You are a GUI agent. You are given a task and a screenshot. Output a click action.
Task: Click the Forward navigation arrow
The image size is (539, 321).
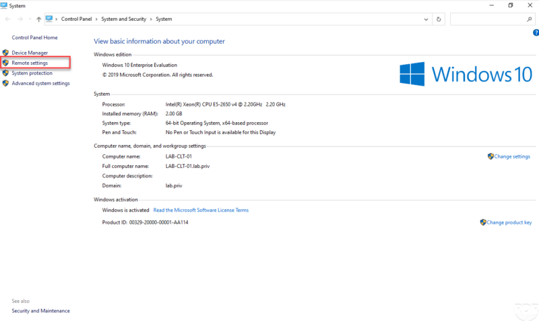(x=20, y=20)
